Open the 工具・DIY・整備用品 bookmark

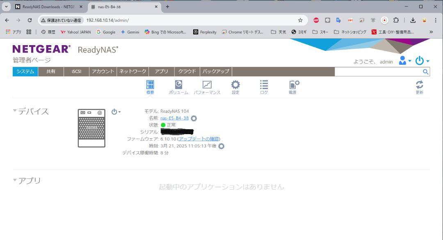(x=393, y=32)
